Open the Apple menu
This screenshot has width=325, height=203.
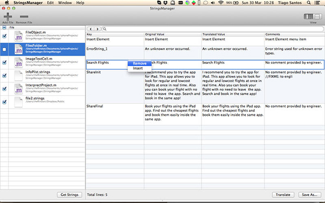tap(7, 3)
